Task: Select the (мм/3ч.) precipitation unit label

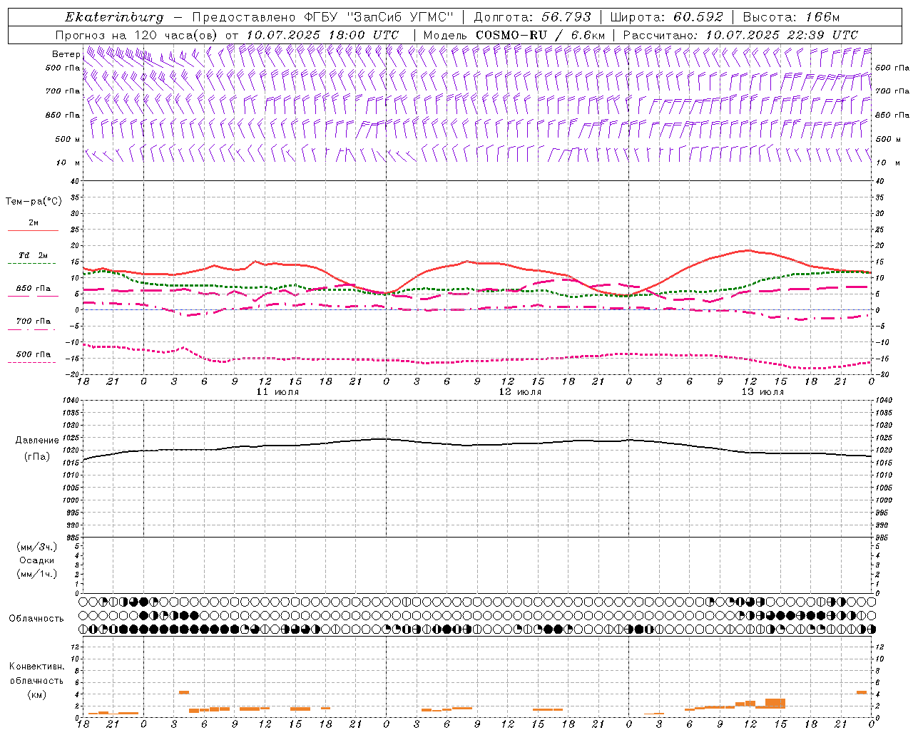Action: coord(37,547)
